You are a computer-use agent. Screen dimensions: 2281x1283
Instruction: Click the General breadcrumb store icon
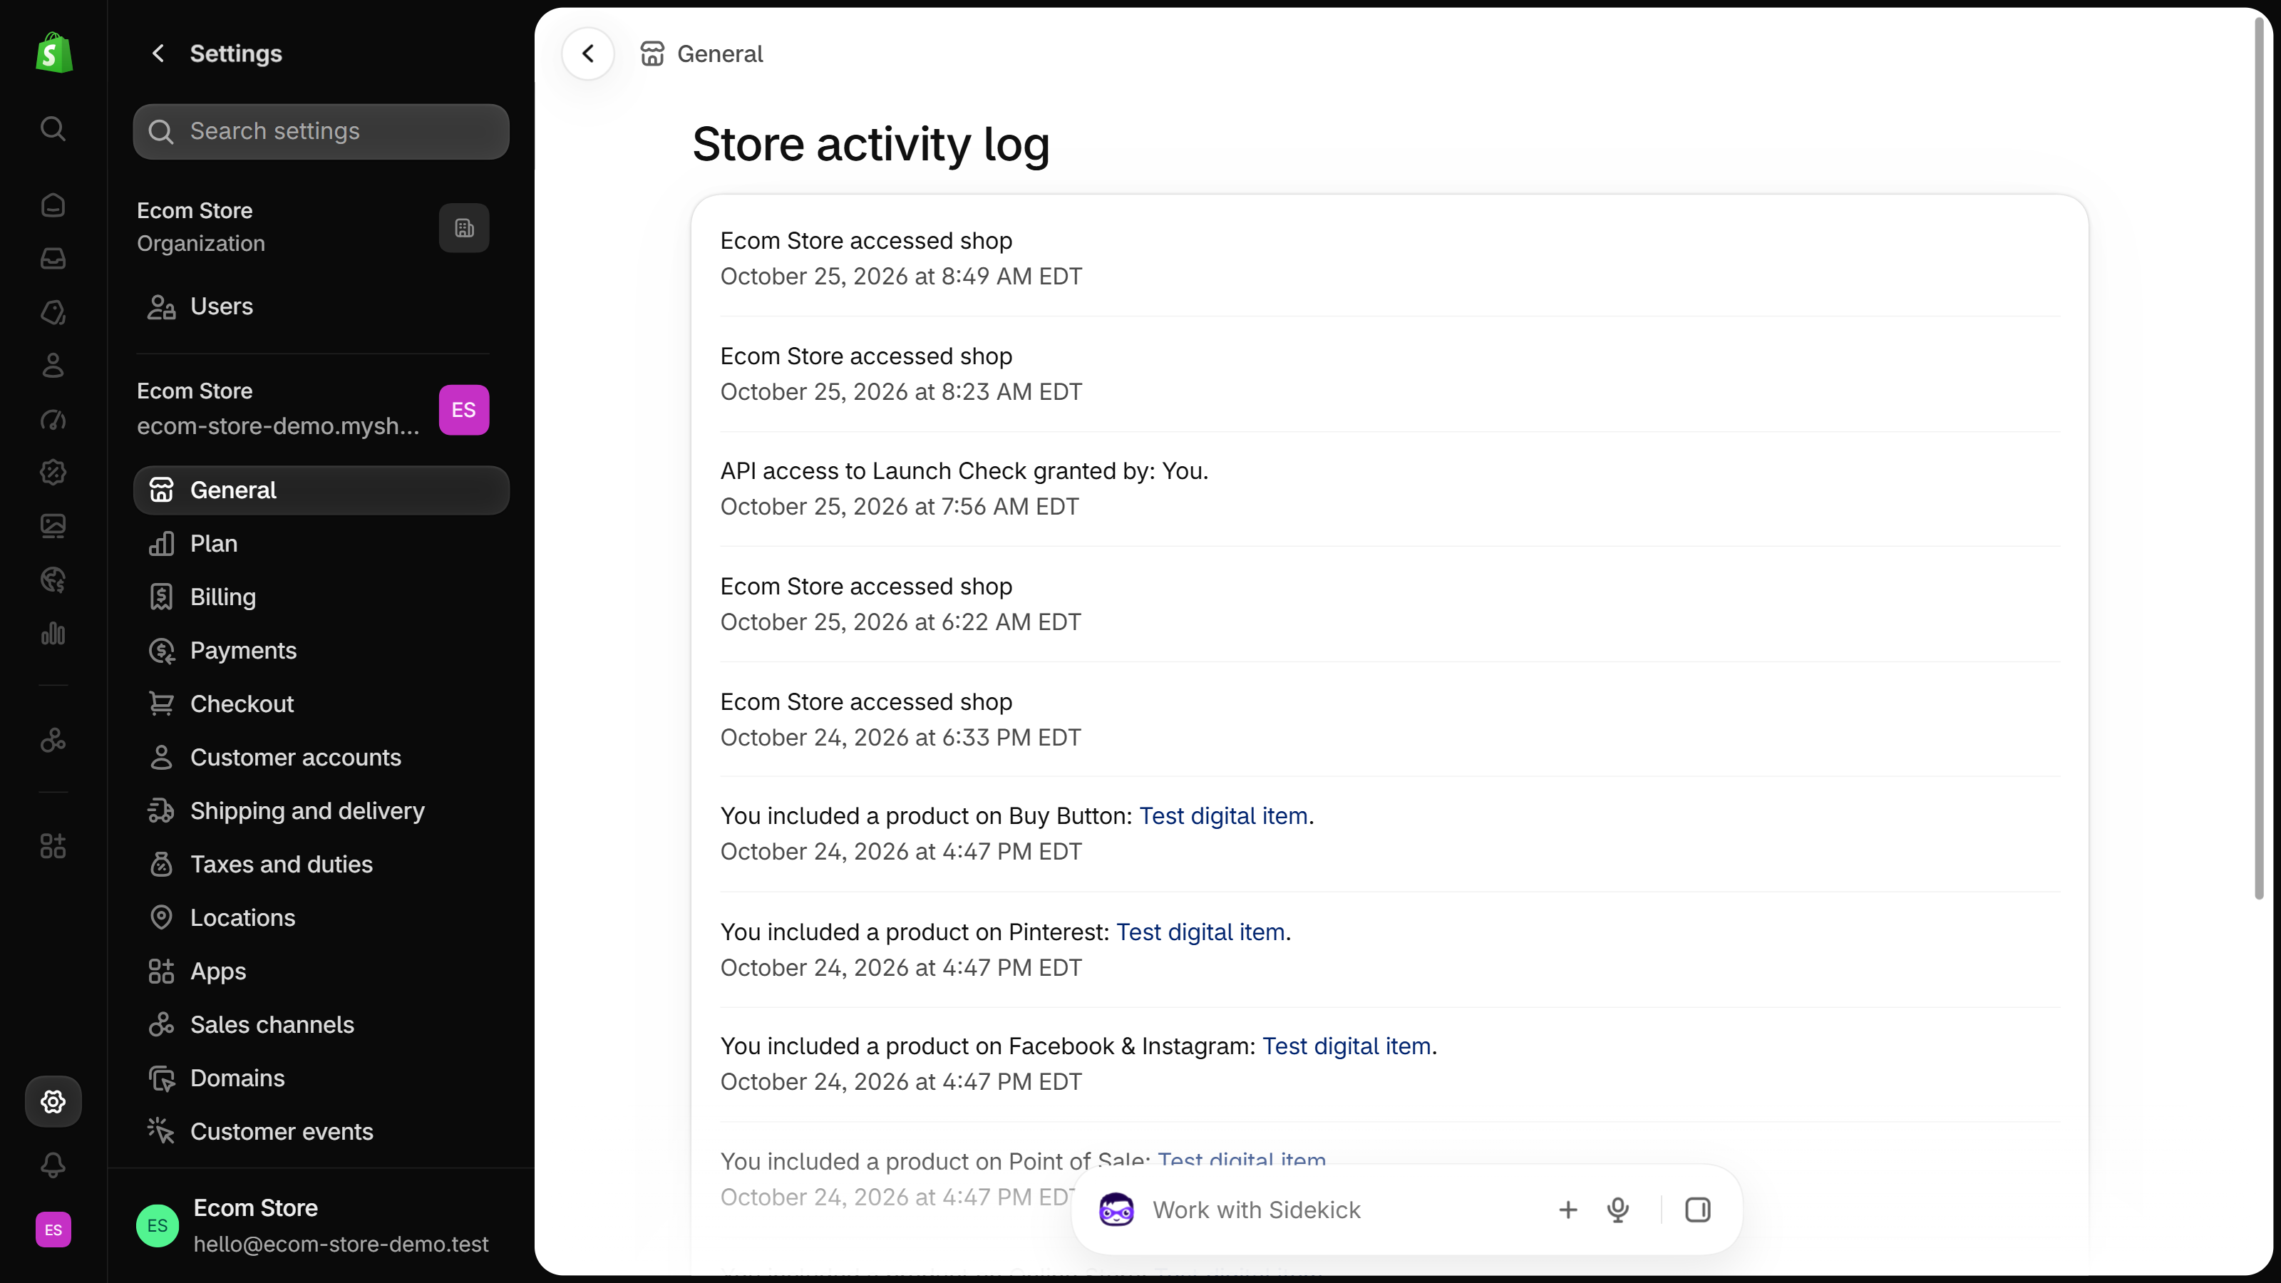coord(653,54)
